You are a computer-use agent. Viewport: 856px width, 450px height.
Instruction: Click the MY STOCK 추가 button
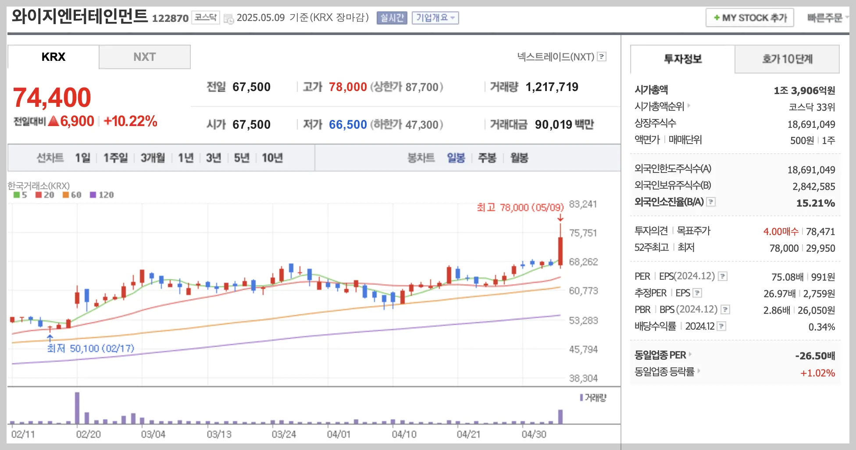pos(750,18)
